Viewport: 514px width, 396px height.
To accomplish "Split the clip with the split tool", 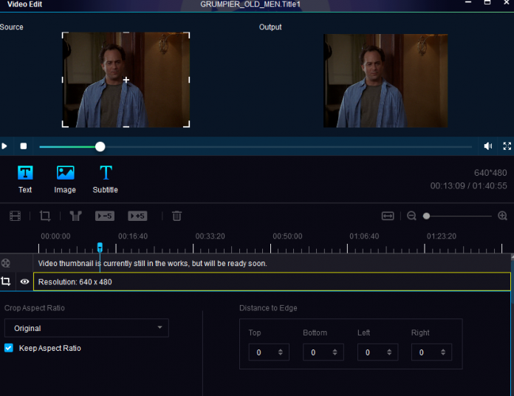I will point(76,216).
